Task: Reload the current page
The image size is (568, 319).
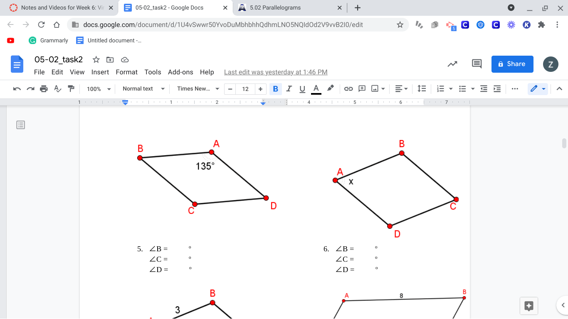Action: pyautogui.click(x=41, y=25)
